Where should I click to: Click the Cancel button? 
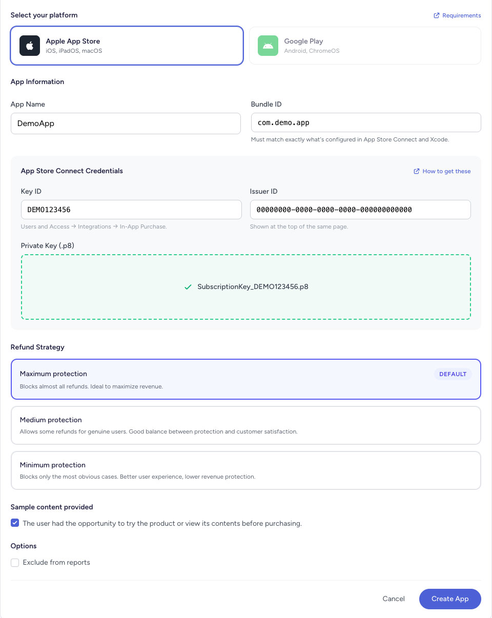(x=394, y=599)
